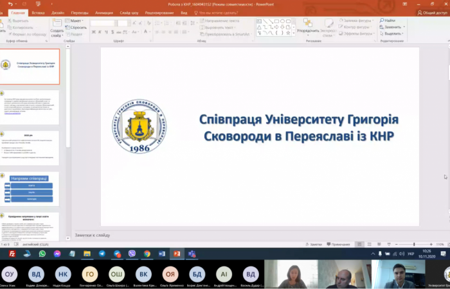
Task: Click the Упорядочить arrange button
Action: (308, 28)
